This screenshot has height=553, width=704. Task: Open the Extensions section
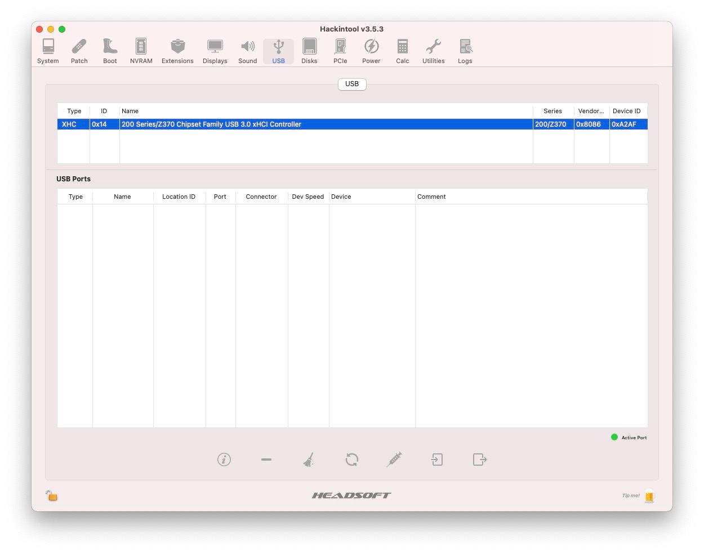pos(177,51)
